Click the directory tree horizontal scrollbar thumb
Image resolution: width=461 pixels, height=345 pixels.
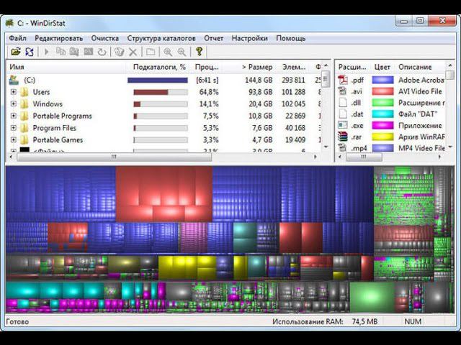point(114,157)
